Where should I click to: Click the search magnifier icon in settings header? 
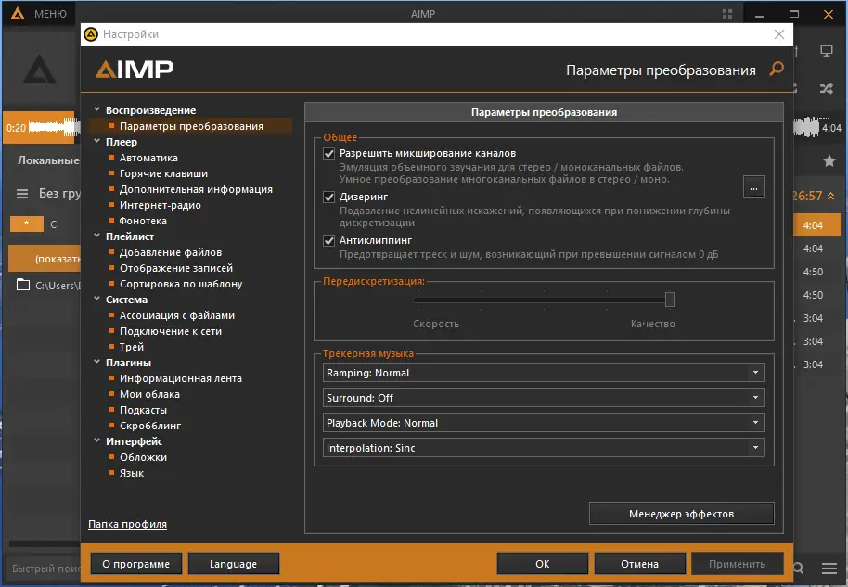pyautogui.click(x=776, y=70)
